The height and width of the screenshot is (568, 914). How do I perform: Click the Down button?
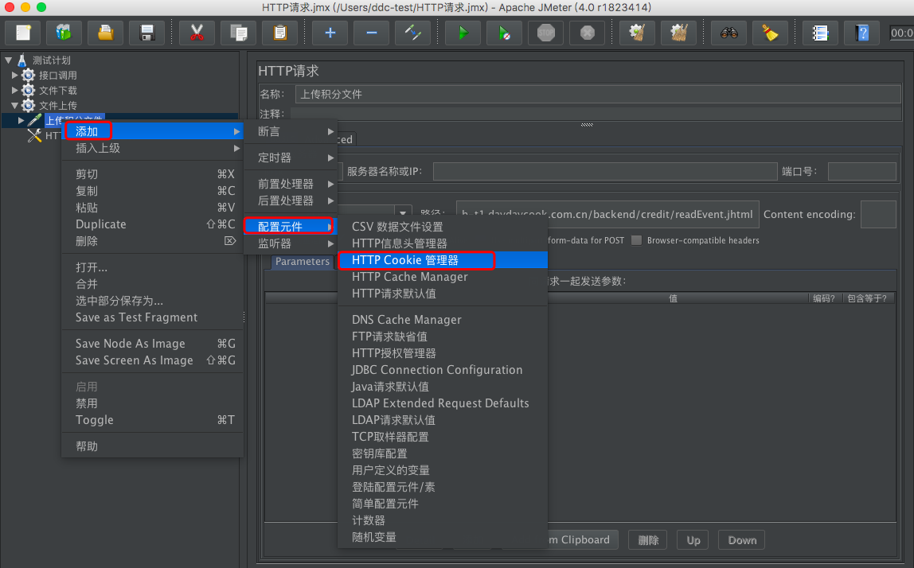(742, 540)
